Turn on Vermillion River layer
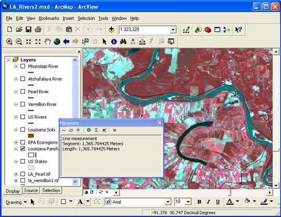The height and width of the screenshot is (217, 281). point(23,104)
